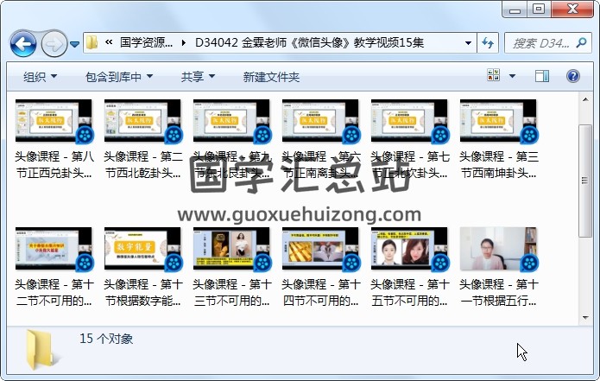600x381 pixels.
Task: Click the vertical scrollbar thumb
Action: pos(585,181)
